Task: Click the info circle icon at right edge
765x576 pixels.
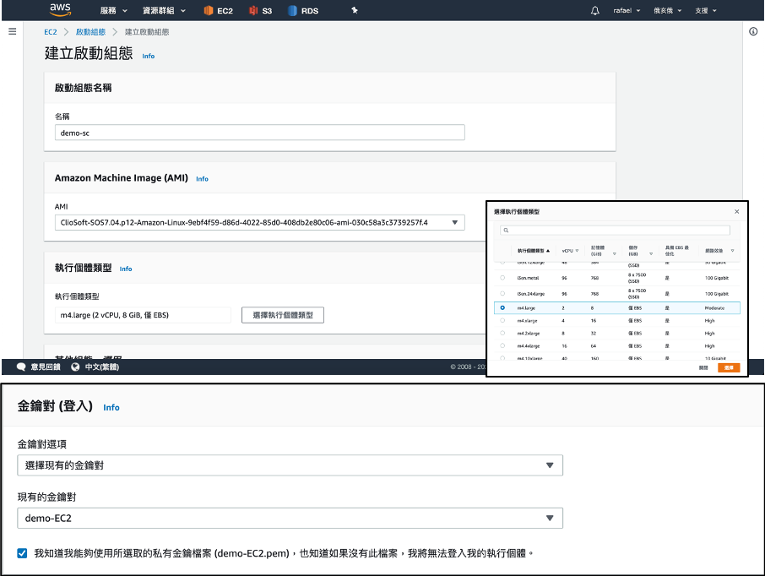Action: point(753,32)
